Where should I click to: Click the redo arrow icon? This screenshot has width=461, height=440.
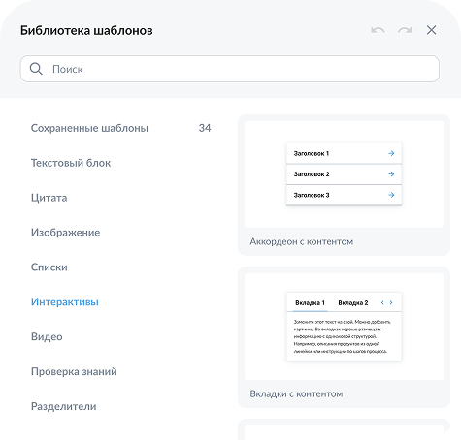405,30
